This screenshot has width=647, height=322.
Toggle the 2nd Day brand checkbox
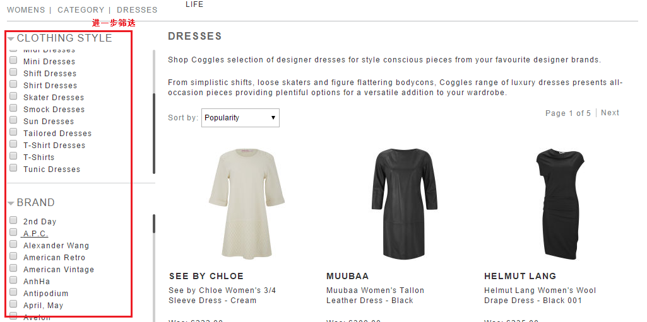click(x=13, y=221)
